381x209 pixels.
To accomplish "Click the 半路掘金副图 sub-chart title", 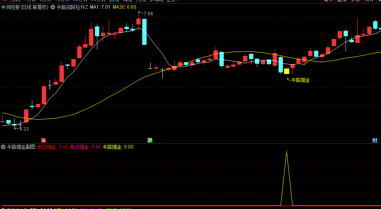I will (x=21, y=147).
